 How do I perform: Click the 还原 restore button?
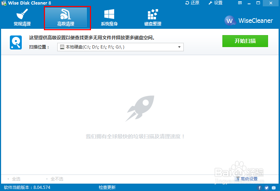(x=192, y=3)
